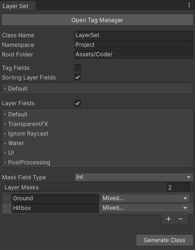Disable the Sorting Layer Fields checkbox

tap(78, 77)
